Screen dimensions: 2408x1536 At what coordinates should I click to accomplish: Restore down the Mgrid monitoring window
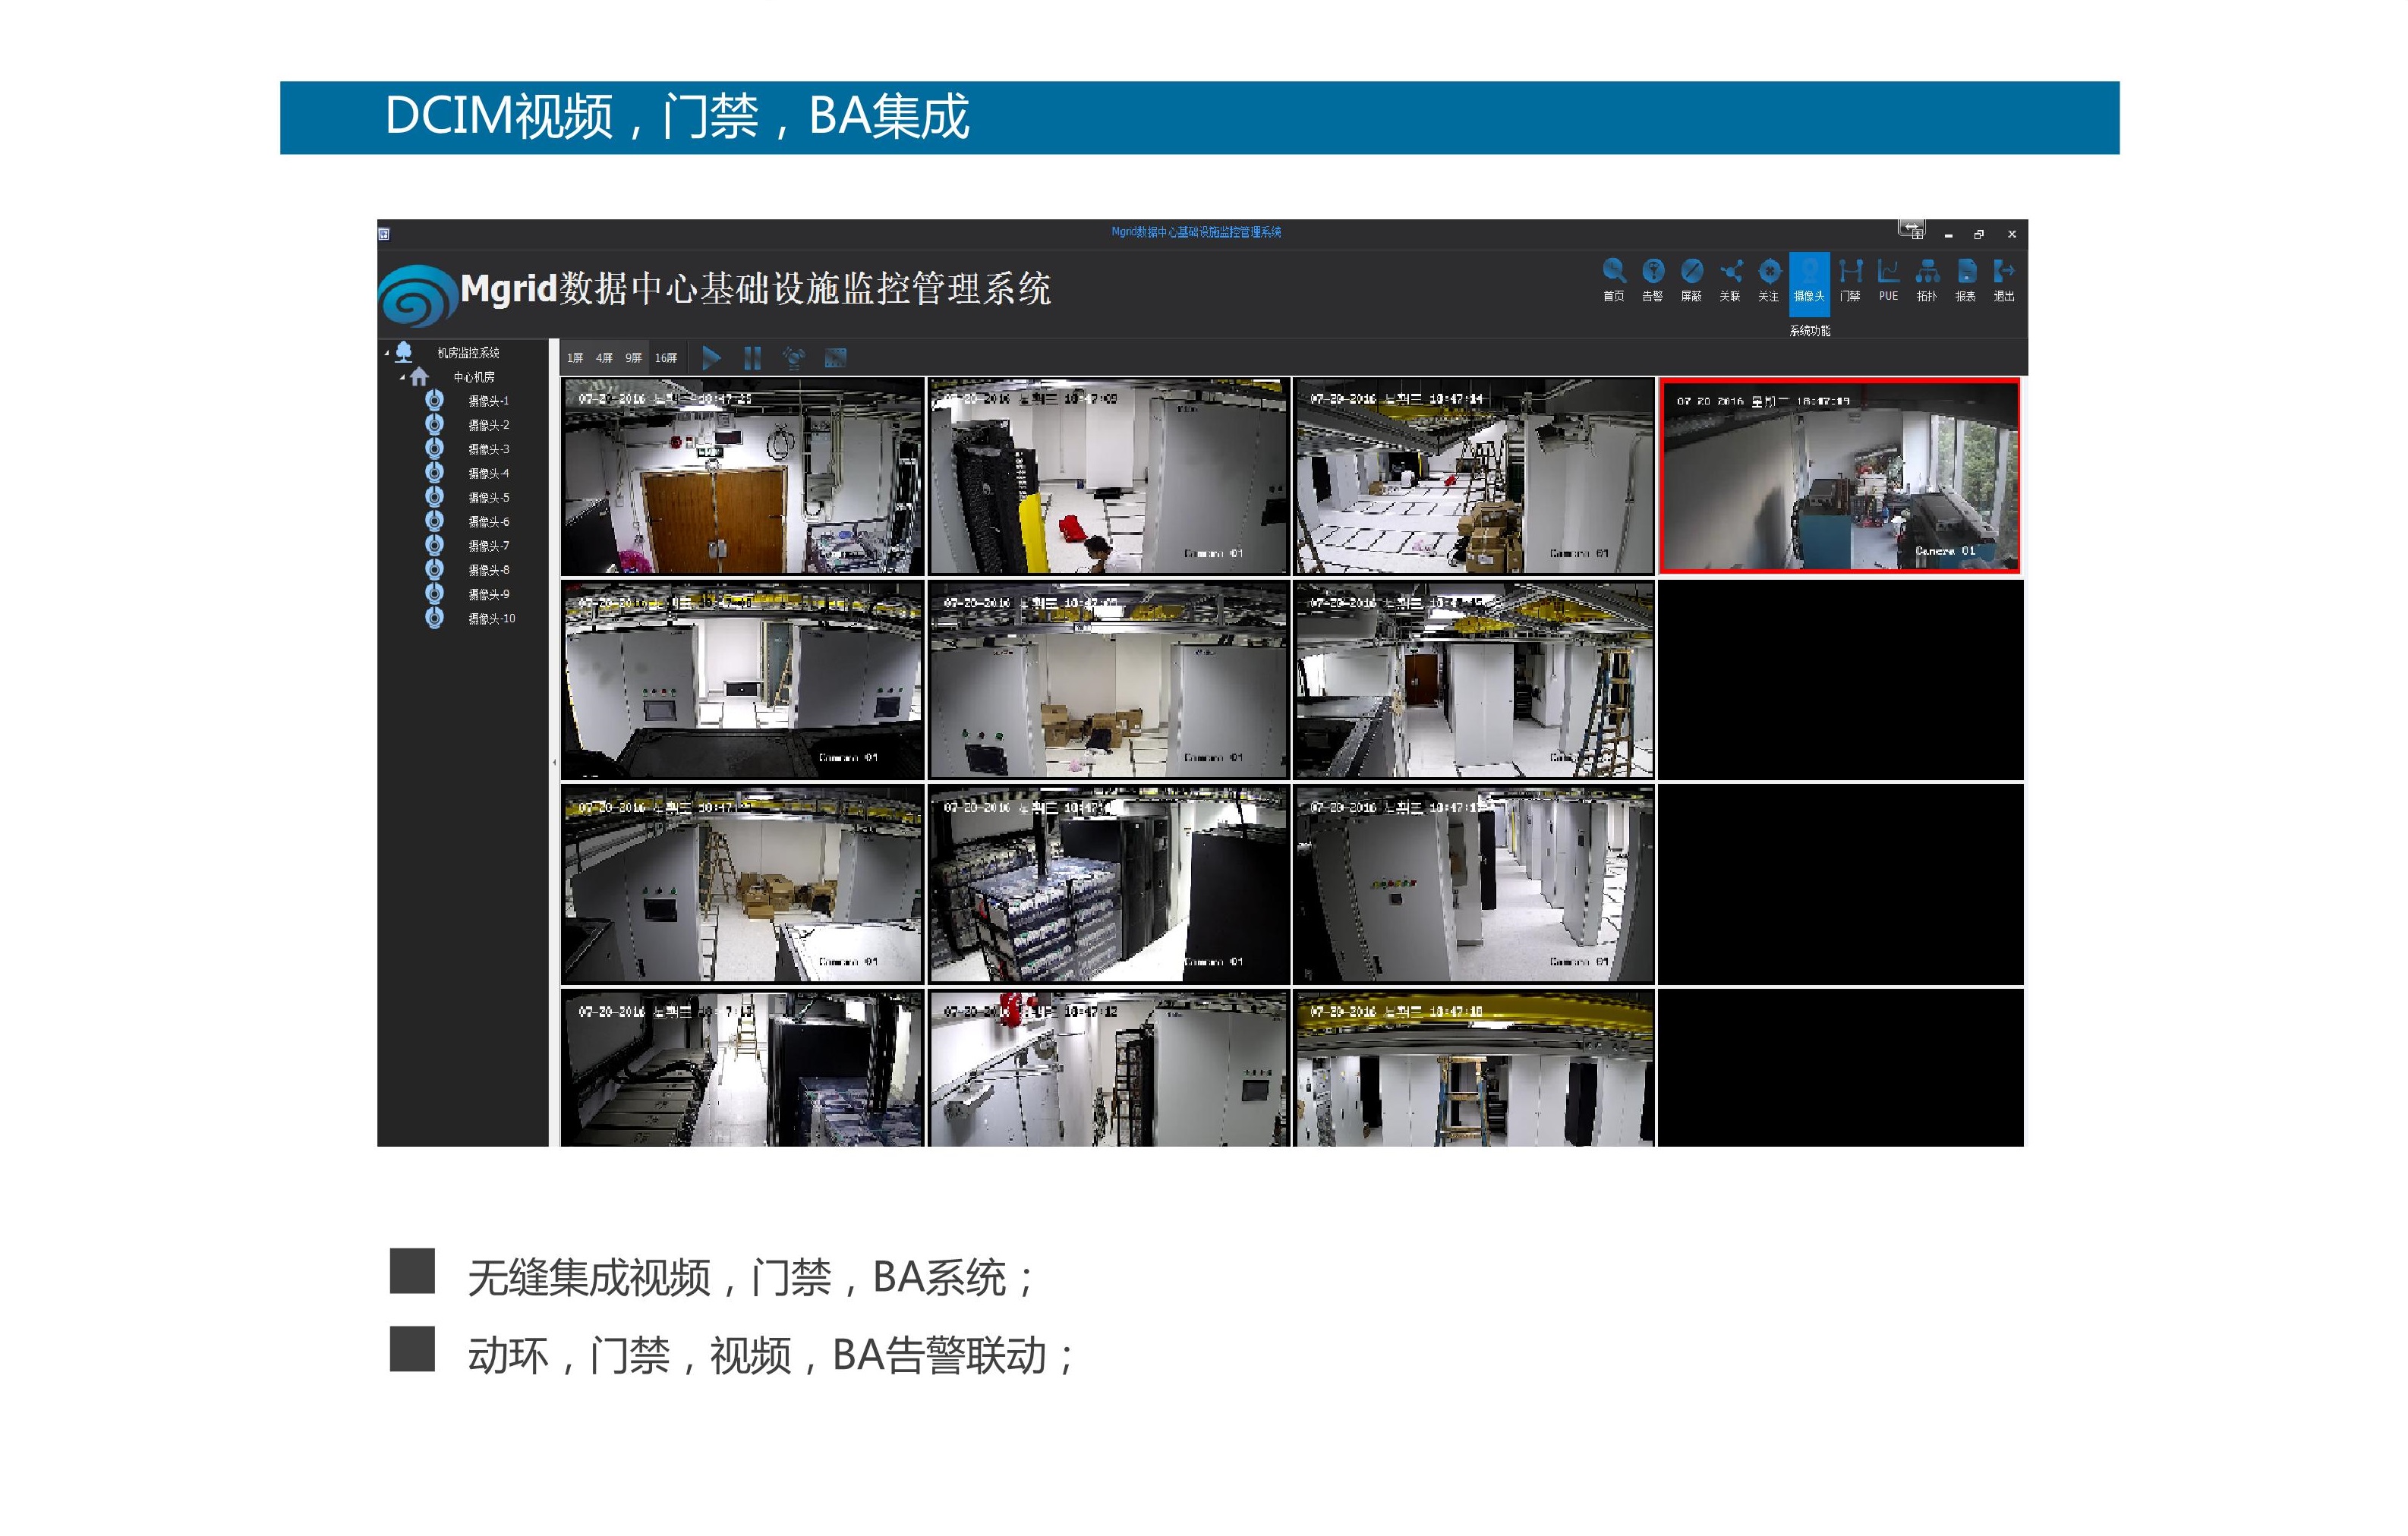(x=1979, y=234)
